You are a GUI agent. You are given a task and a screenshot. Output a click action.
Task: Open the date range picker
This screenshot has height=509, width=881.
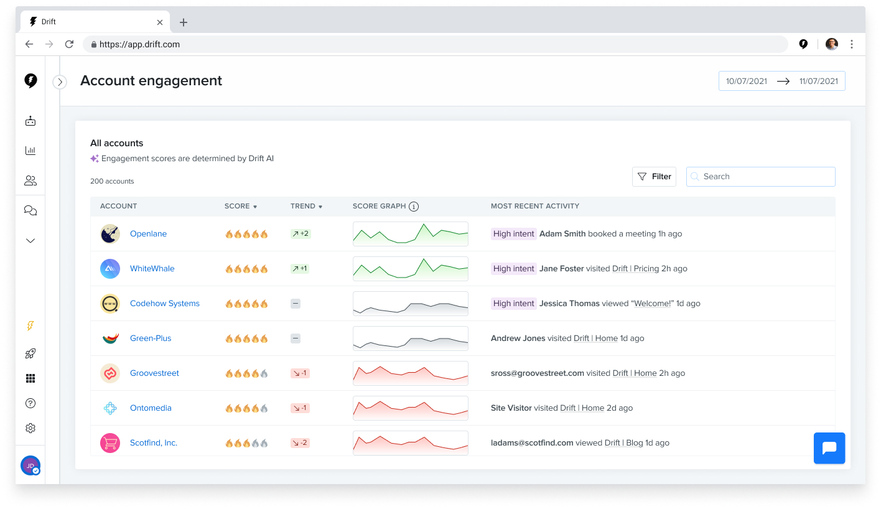pos(782,81)
